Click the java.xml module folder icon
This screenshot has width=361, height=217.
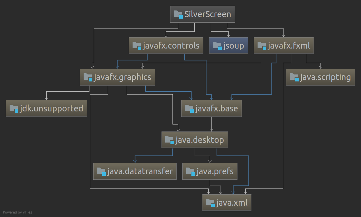(x=210, y=203)
